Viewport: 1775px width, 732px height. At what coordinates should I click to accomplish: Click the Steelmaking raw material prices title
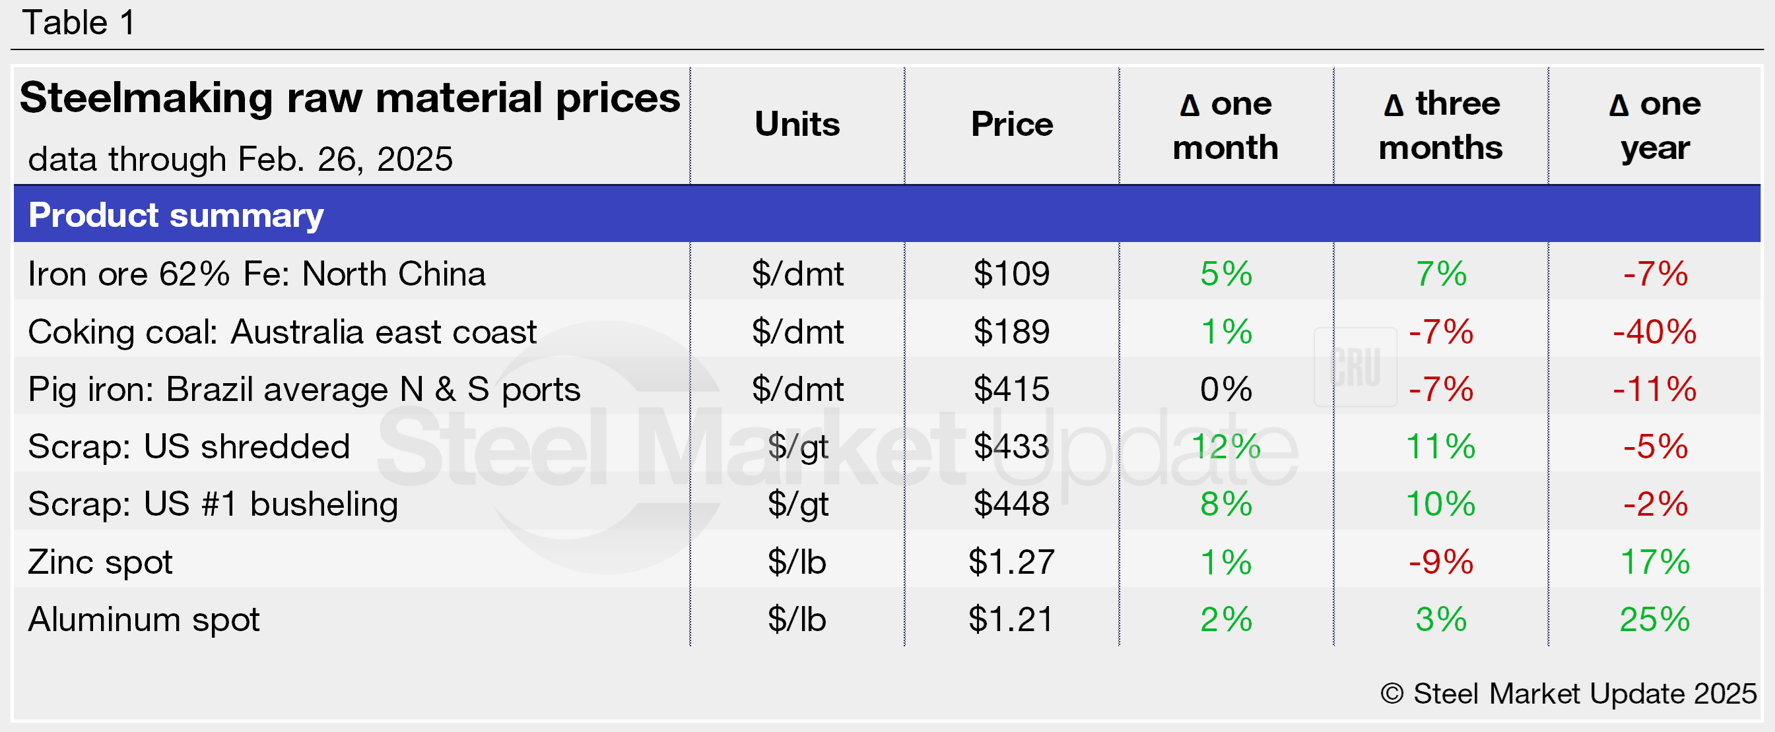[349, 98]
